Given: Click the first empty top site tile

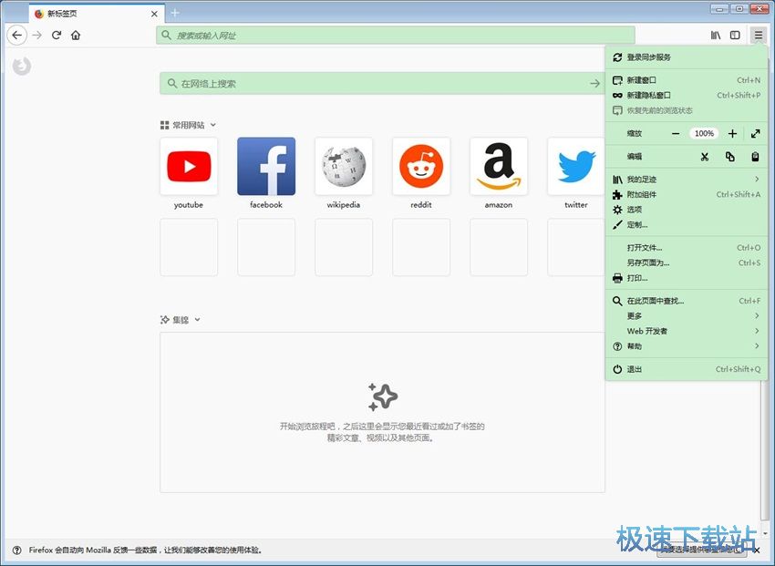Looking at the screenshot, I should tap(189, 247).
